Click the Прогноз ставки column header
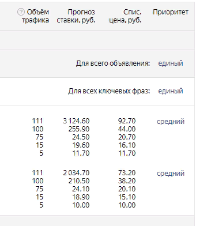 [x=76, y=16]
